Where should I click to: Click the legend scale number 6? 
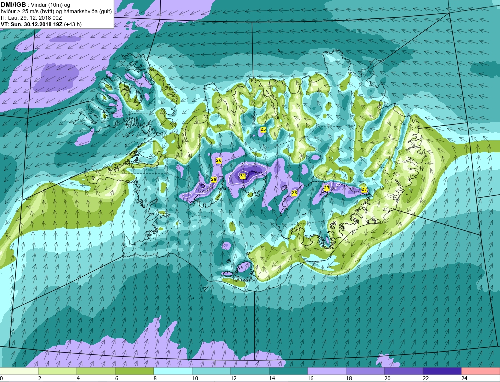(117, 378)
